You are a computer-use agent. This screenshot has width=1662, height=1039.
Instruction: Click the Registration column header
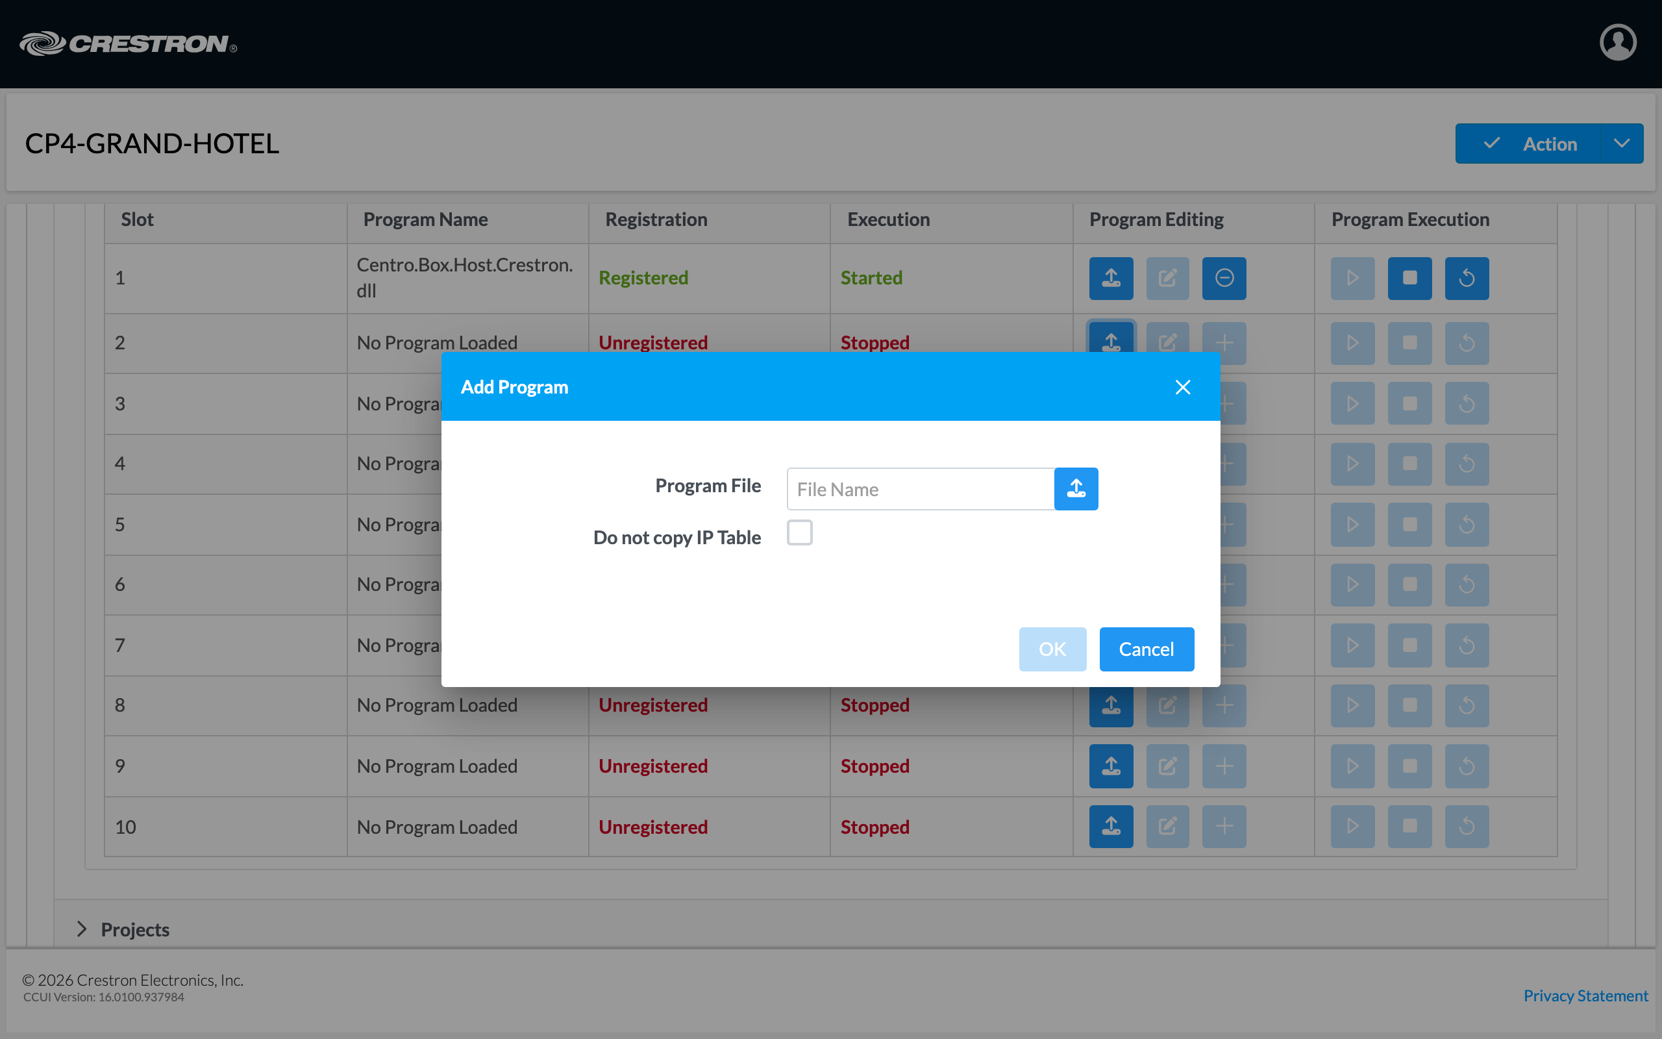click(656, 220)
